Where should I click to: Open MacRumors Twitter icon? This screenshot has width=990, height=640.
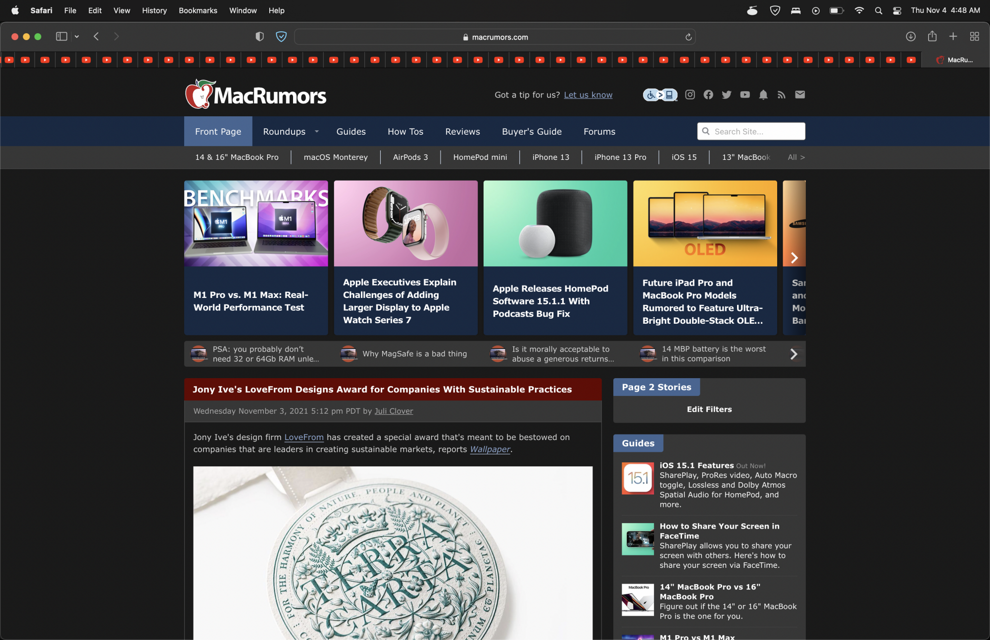pyautogui.click(x=727, y=95)
